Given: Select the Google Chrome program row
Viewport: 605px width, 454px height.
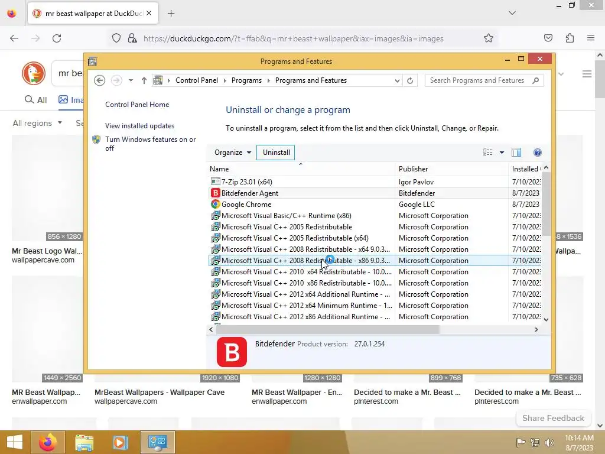Looking at the screenshot, I should 374,204.
